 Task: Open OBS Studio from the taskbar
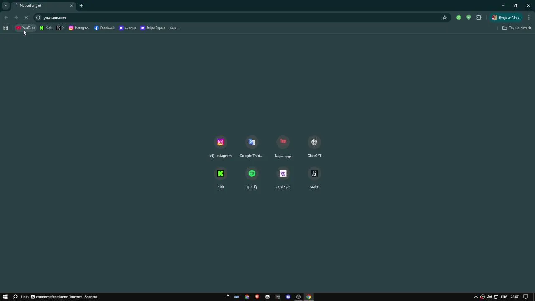pyautogui.click(x=298, y=297)
